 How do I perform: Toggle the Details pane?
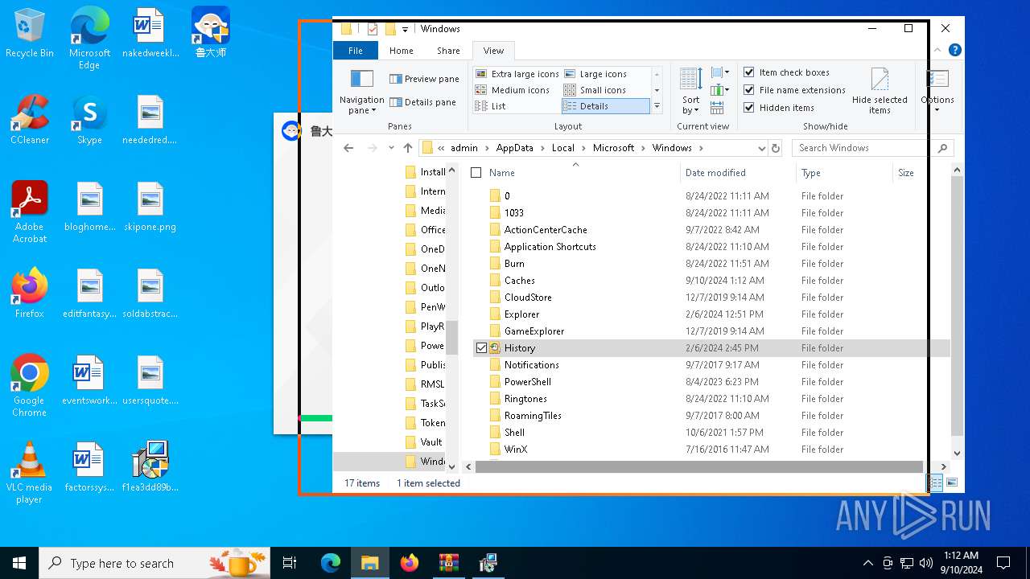coord(423,102)
